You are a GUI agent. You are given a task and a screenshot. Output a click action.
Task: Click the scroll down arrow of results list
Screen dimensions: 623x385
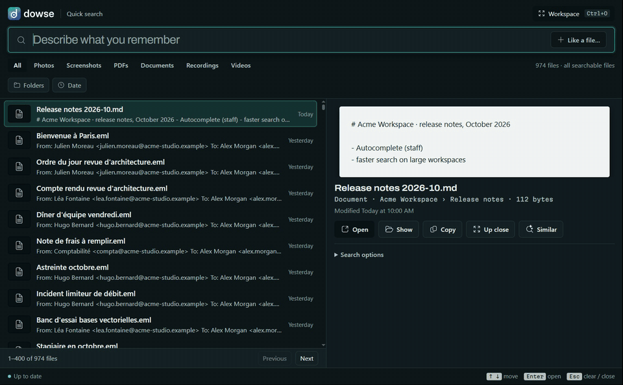(x=323, y=345)
